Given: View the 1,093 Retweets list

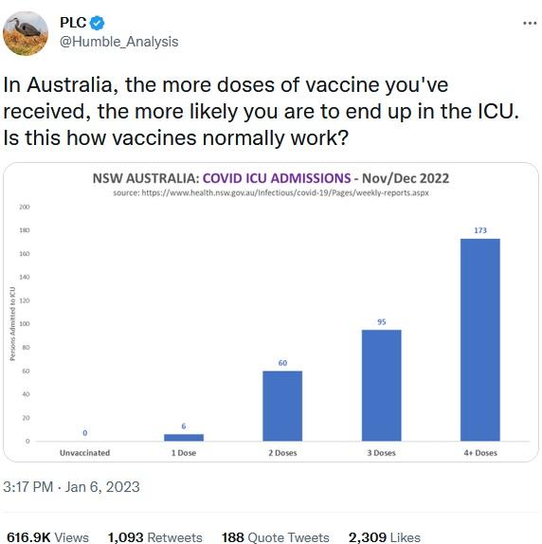Looking at the screenshot, I should point(155,537).
